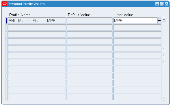
Task: Click the second row User Value field
Action: pos(137,28)
